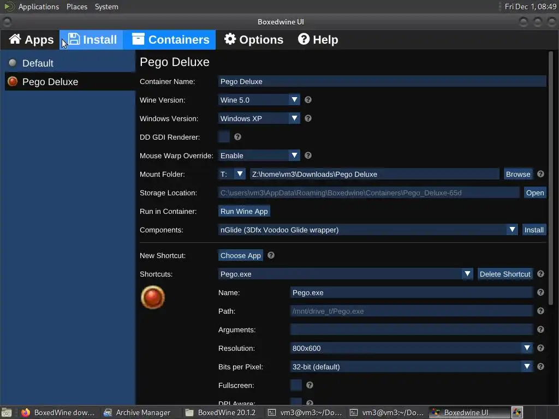This screenshot has width=559, height=419.
Task: Show help for Wine Version
Action: coord(308,100)
